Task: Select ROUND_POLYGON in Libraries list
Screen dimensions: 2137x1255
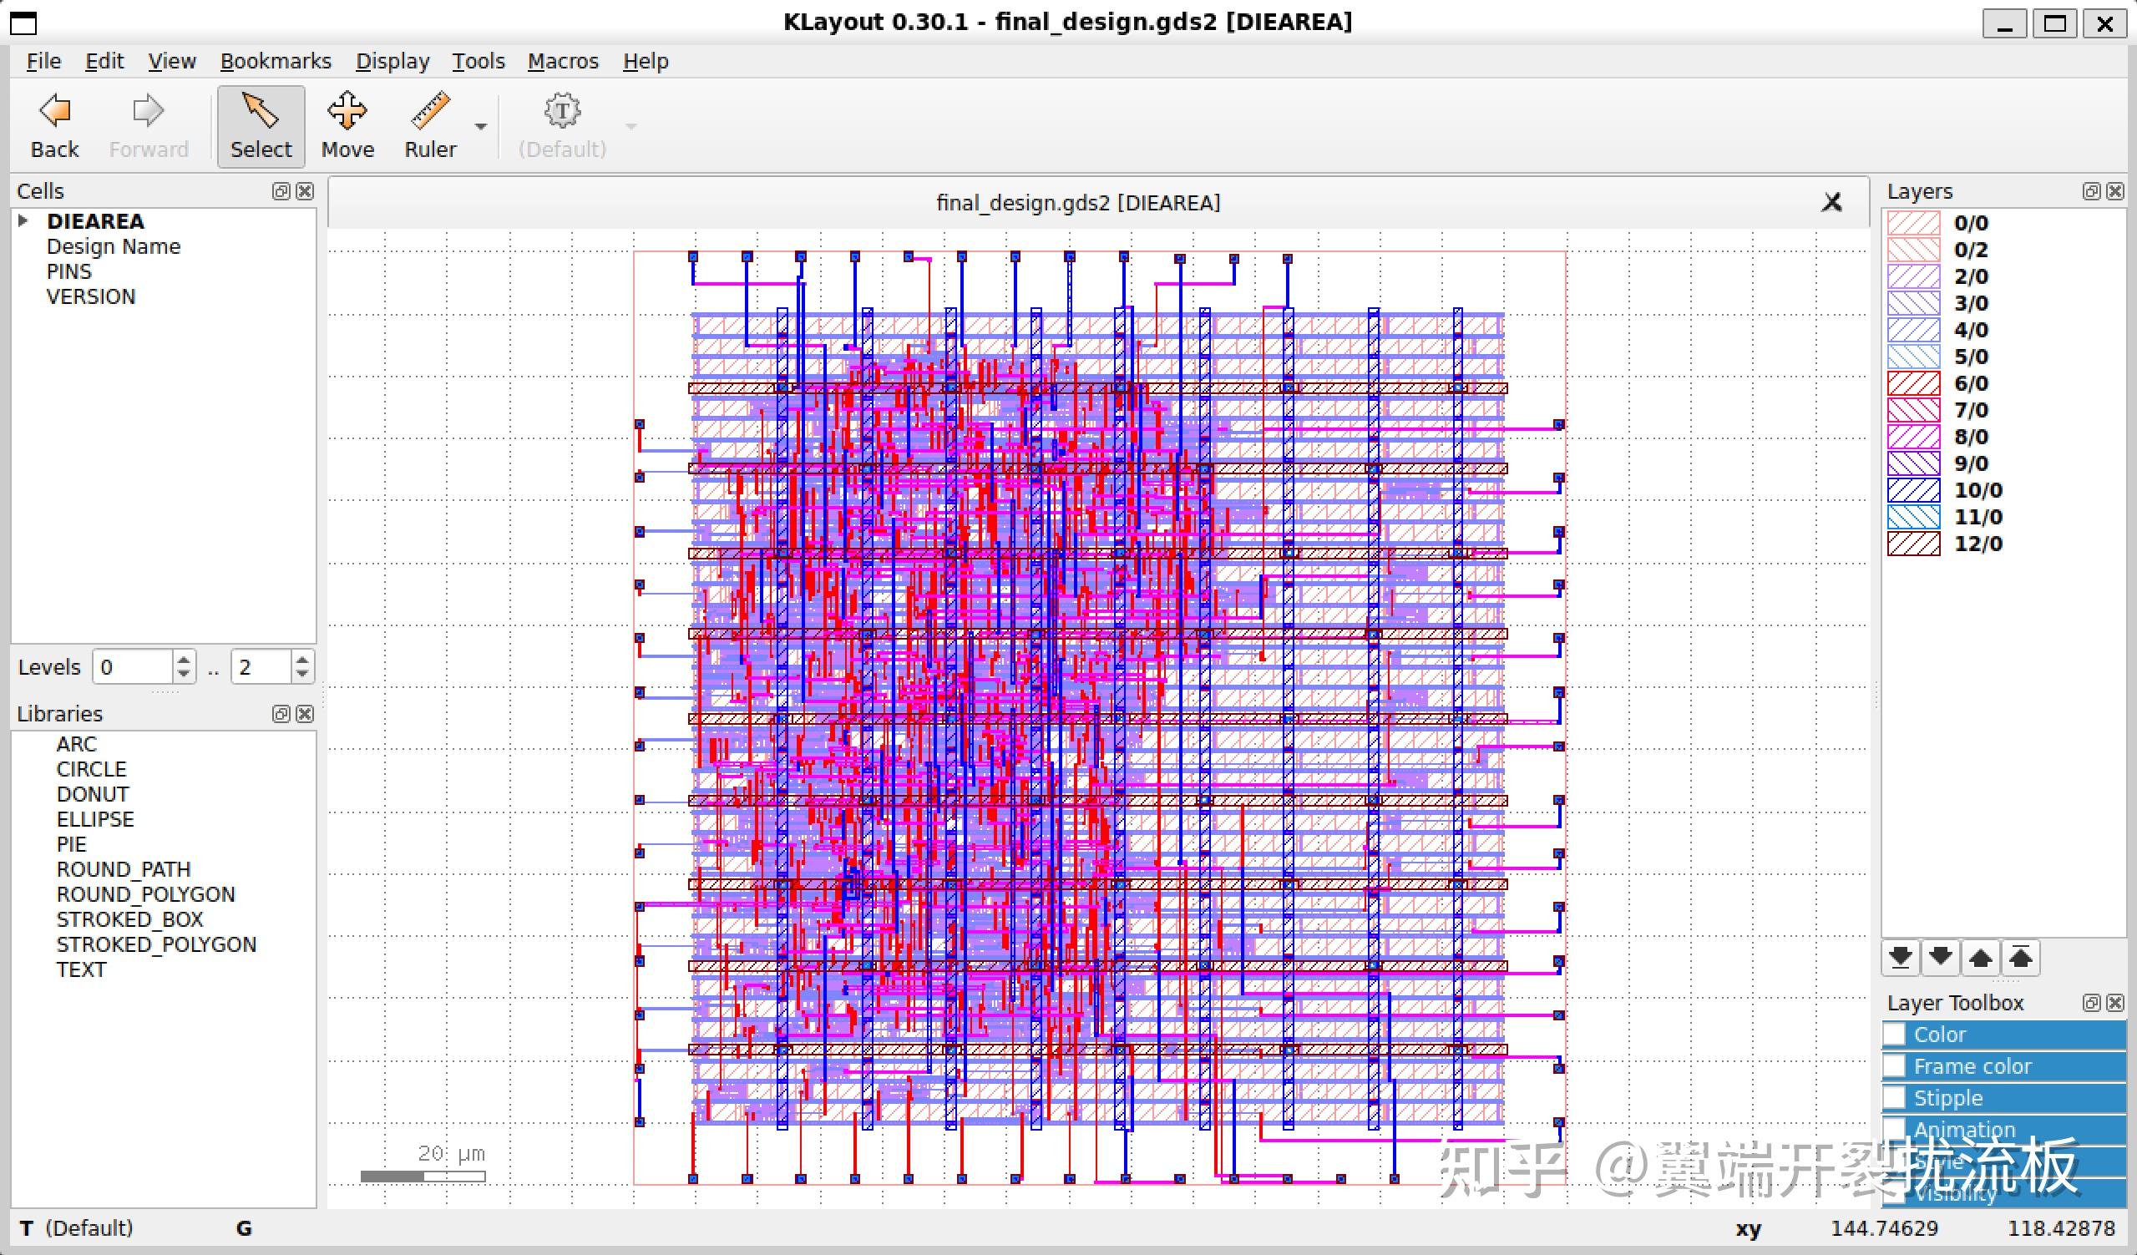Action: (145, 893)
